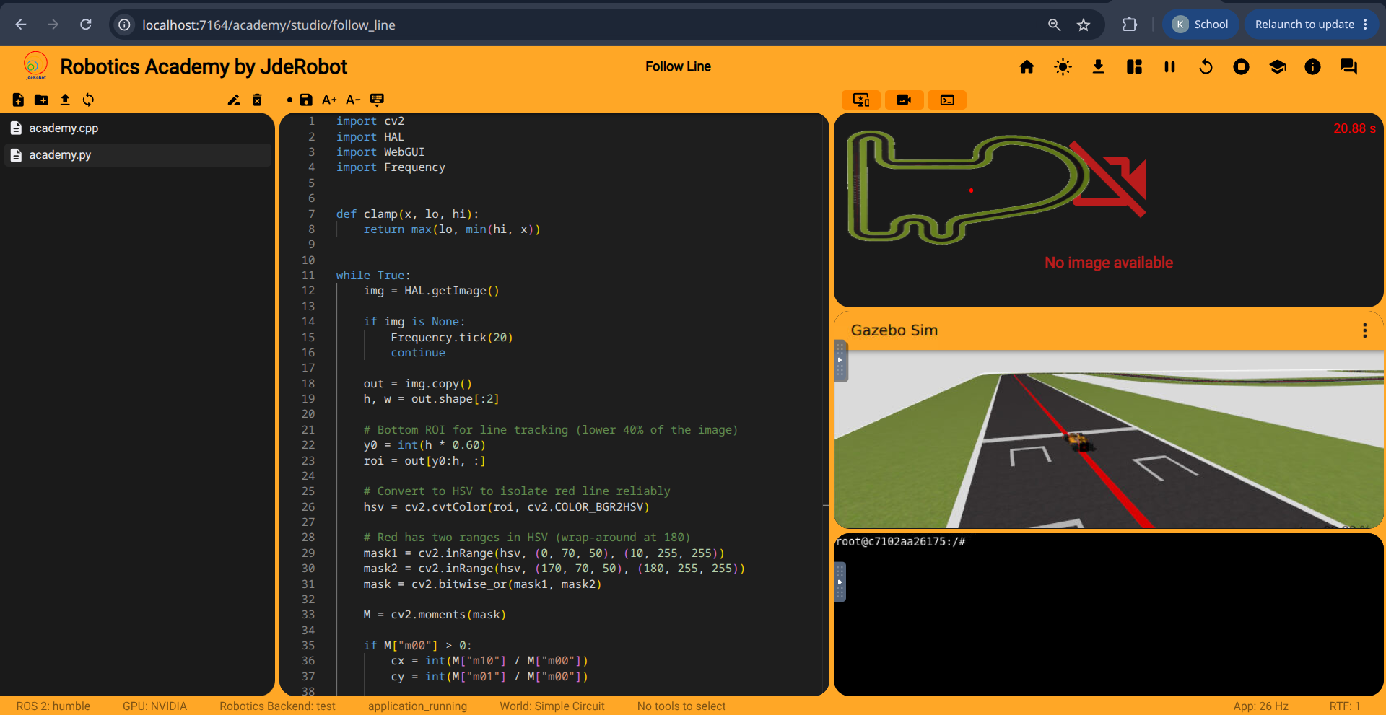The image size is (1386, 715).
Task: Create a new file in the explorer
Action: pyautogui.click(x=18, y=100)
